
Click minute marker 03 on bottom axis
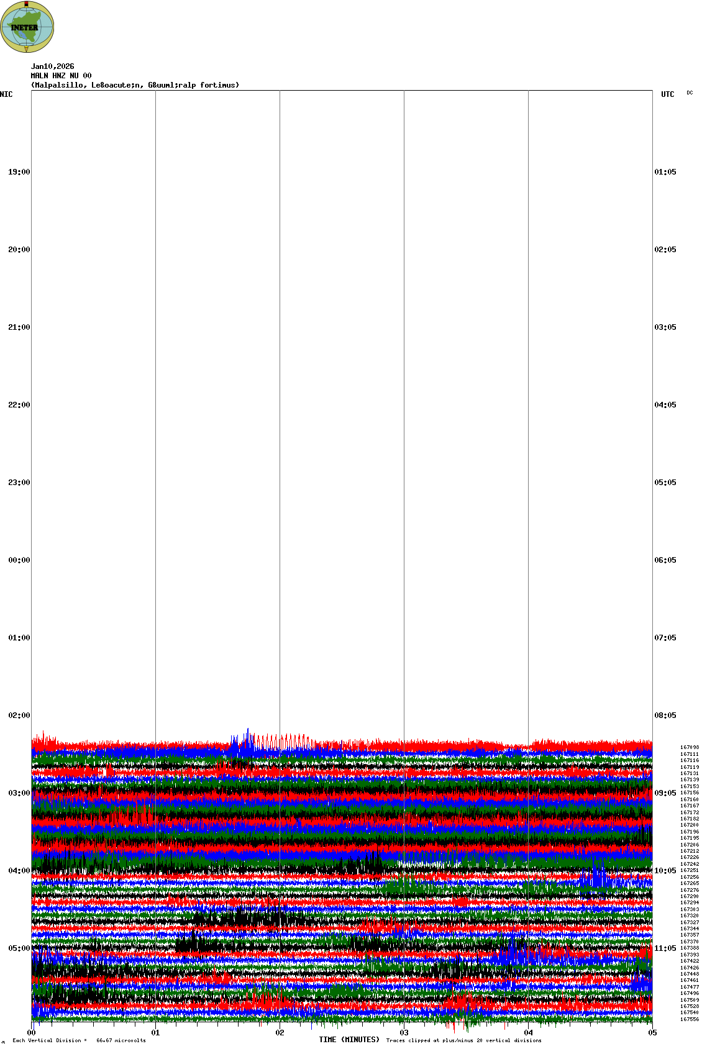(x=404, y=1033)
